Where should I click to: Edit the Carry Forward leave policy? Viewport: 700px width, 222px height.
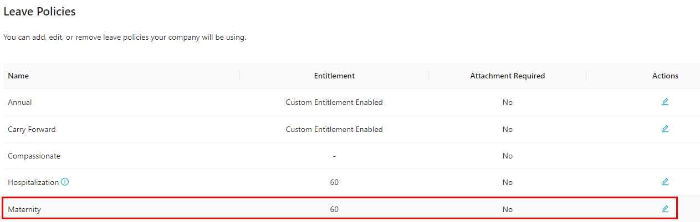click(x=665, y=129)
